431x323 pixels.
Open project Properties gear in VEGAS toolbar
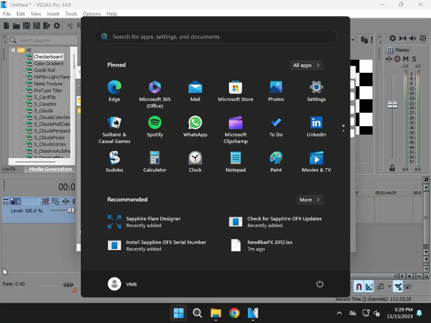coord(57,26)
